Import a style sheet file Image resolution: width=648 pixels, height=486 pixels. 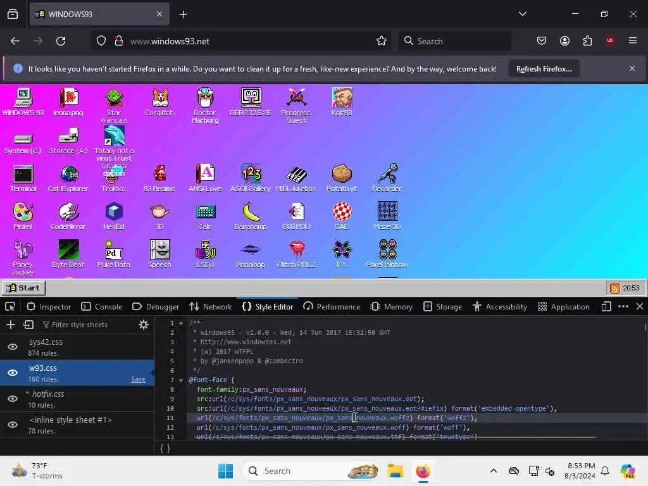[x=28, y=325]
